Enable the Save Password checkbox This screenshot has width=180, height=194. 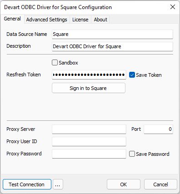(x=132, y=154)
